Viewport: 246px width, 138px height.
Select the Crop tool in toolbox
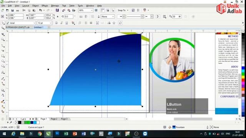pos(3,34)
